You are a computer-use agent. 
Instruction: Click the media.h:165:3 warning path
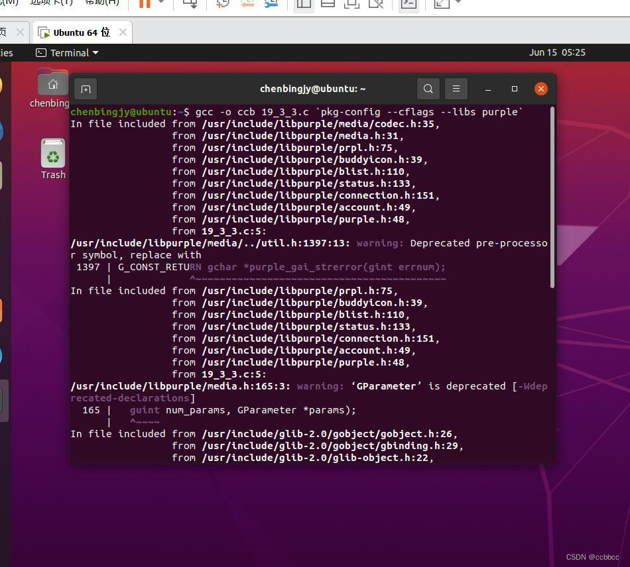(x=180, y=386)
